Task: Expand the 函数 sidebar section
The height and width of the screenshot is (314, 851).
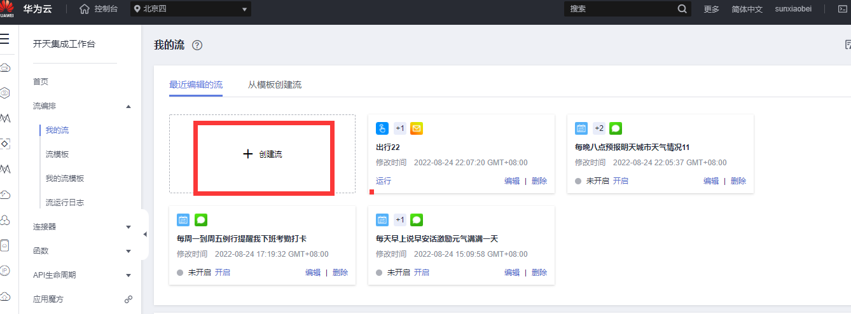Action: coord(128,251)
